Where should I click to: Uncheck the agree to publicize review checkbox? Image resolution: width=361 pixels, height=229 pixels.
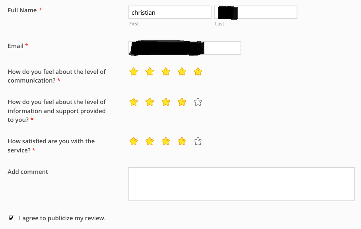tap(11, 218)
